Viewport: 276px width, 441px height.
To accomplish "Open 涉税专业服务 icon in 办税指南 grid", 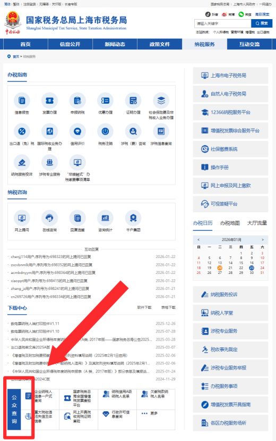I will 50,162.
